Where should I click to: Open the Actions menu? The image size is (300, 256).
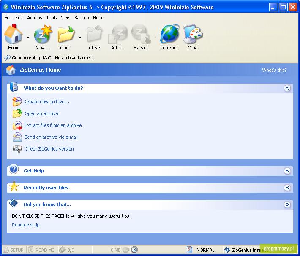(x=35, y=18)
